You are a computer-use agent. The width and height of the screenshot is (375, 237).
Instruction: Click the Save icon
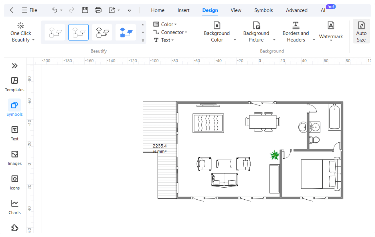[85, 10]
